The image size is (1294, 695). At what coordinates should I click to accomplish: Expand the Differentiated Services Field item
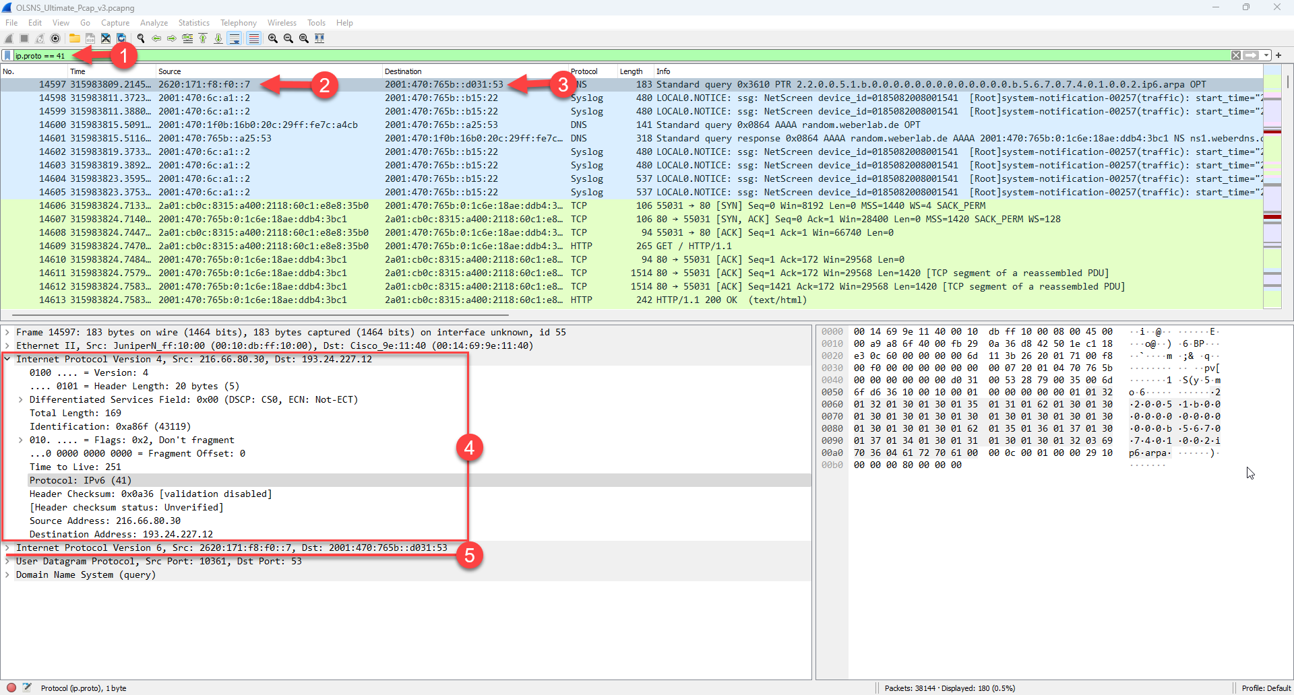(x=21, y=399)
